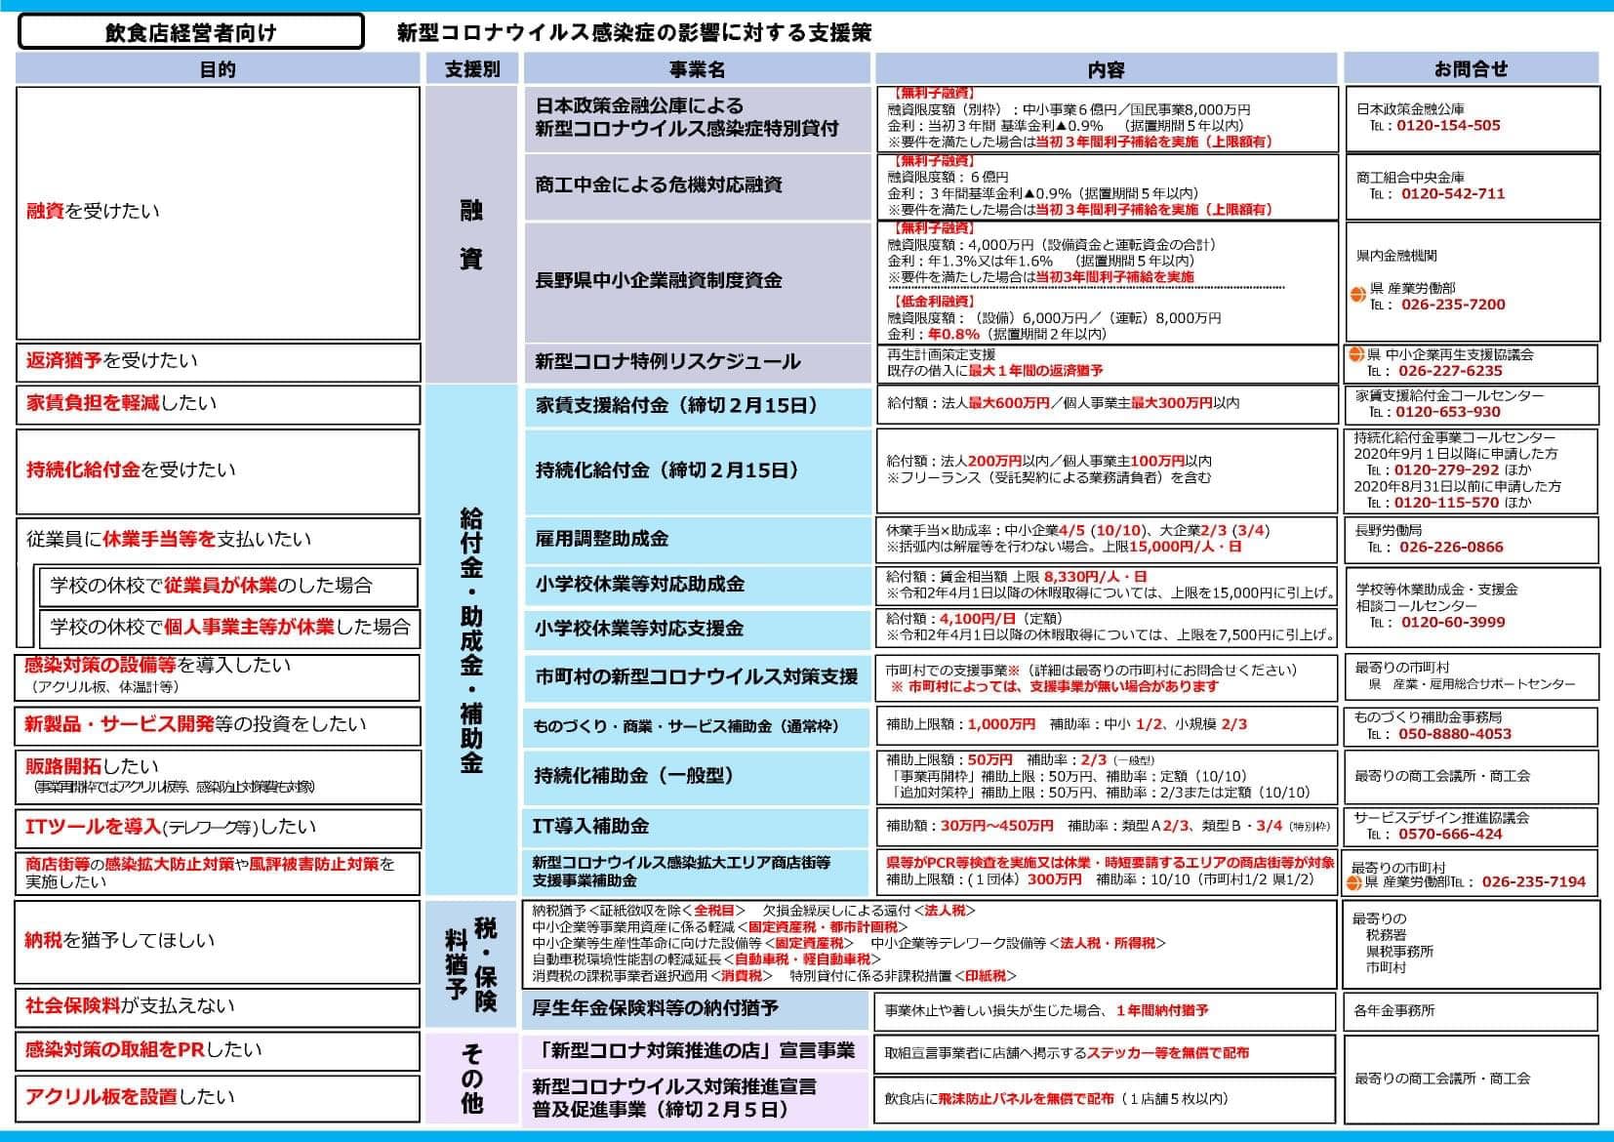Select 学校の休校で個人事業主等が休業した場合 cell

pos(228,628)
